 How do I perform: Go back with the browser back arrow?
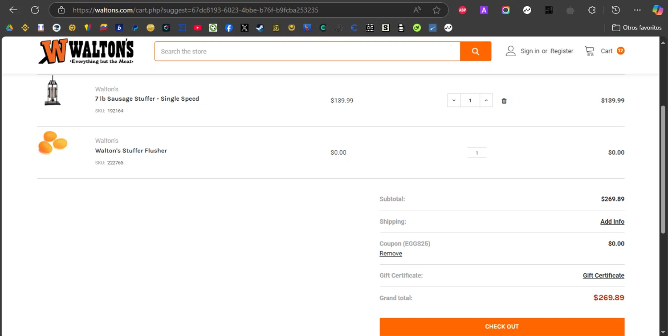(x=13, y=10)
